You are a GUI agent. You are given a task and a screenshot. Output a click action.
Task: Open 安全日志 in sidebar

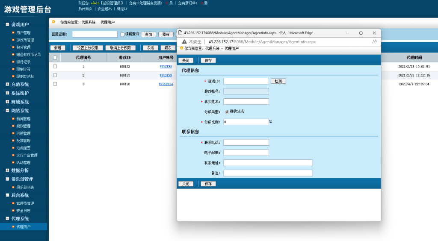[x=24, y=211]
